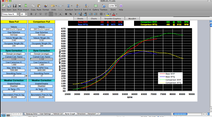The height and width of the screenshot is (117, 212).
Task: Open the Gallery
Action: 96,6
